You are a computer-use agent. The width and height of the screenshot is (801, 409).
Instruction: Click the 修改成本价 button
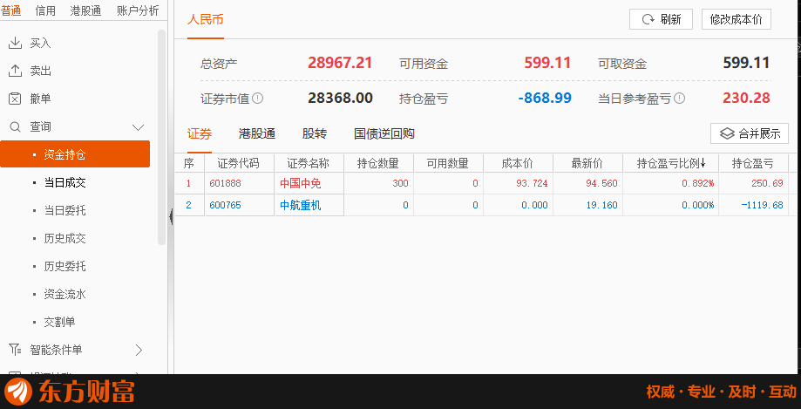pos(736,19)
